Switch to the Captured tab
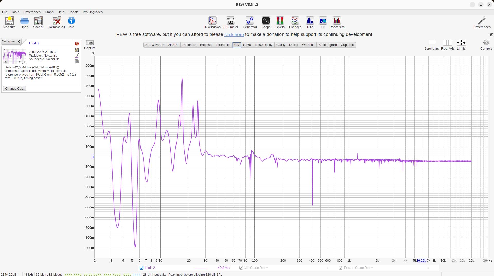The image size is (494, 276). coord(347,45)
